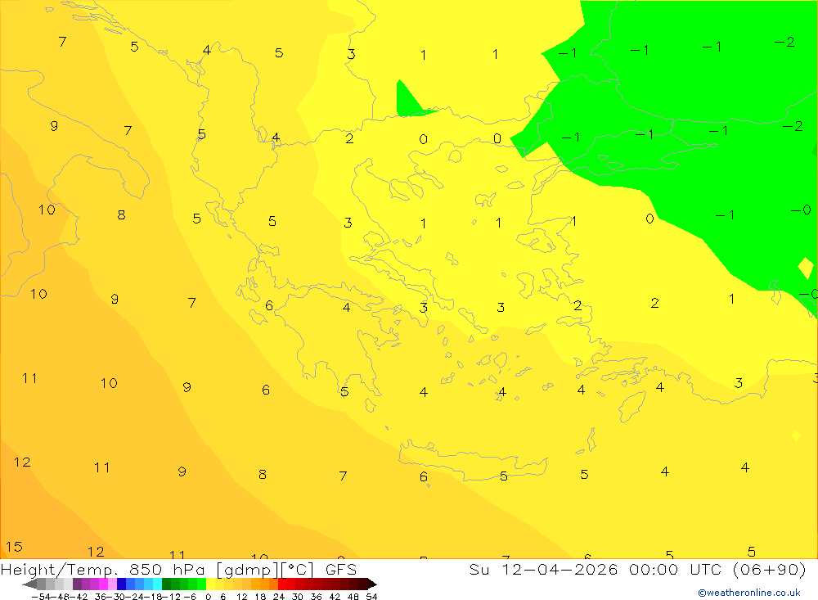The image size is (818, 600).
Task: Select the dark purple swatch above legend value -42
Action: coord(77,584)
